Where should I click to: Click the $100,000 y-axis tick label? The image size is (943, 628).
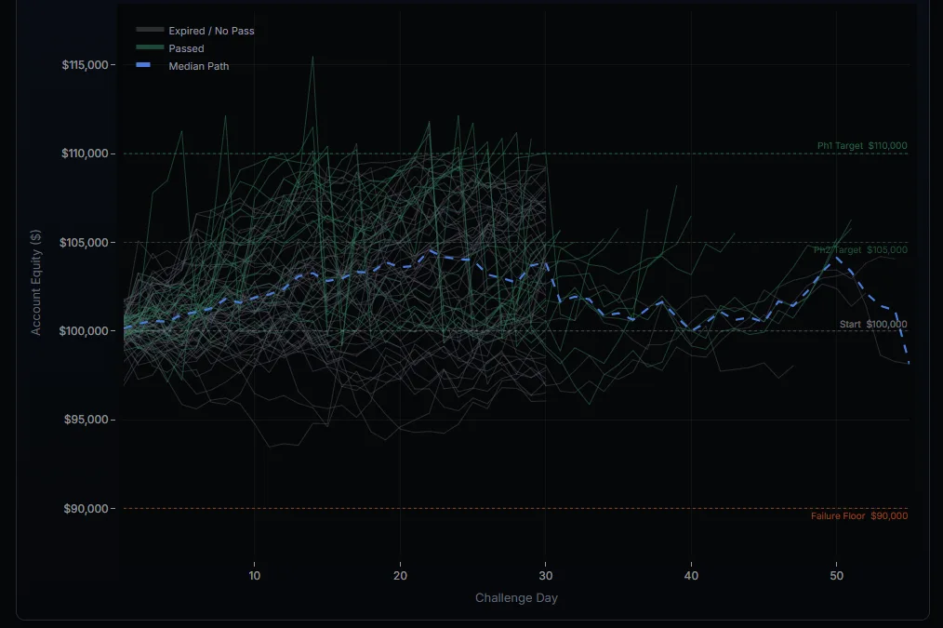pyautogui.click(x=84, y=331)
